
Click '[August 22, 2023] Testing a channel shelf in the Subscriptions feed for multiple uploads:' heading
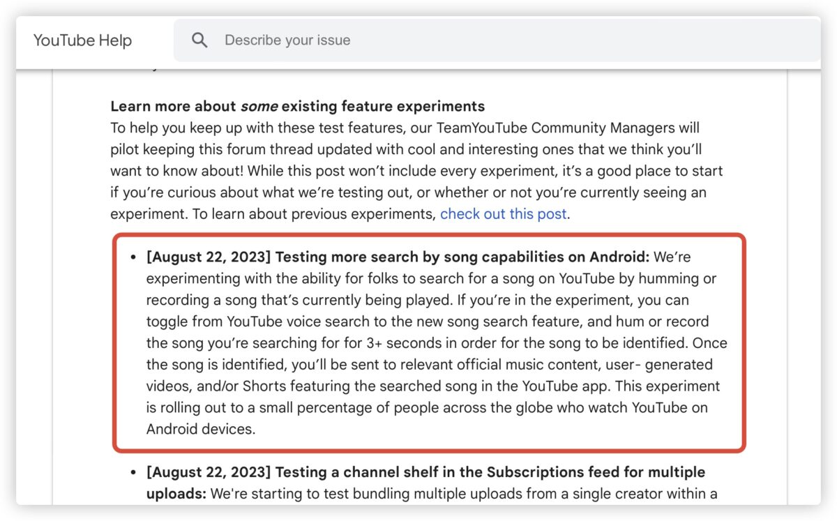(425, 483)
